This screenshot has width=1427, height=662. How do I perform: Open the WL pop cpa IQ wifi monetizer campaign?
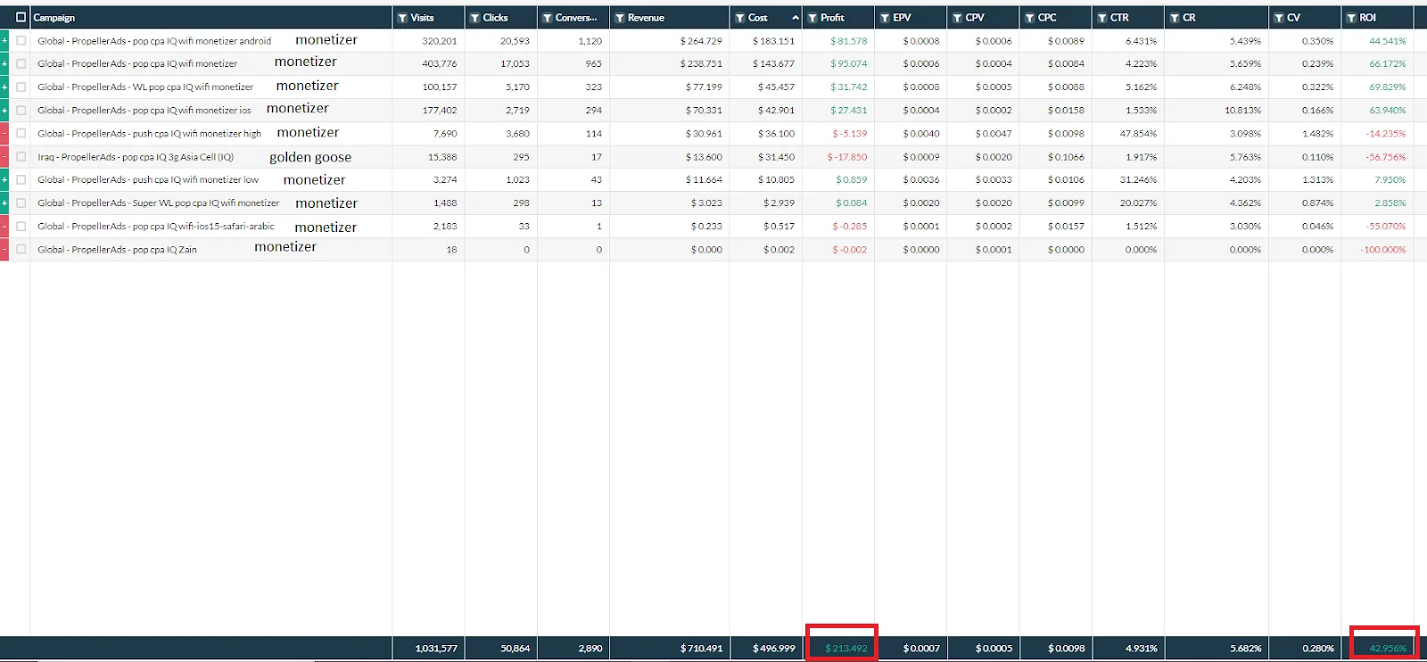pyautogui.click(x=145, y=87)
